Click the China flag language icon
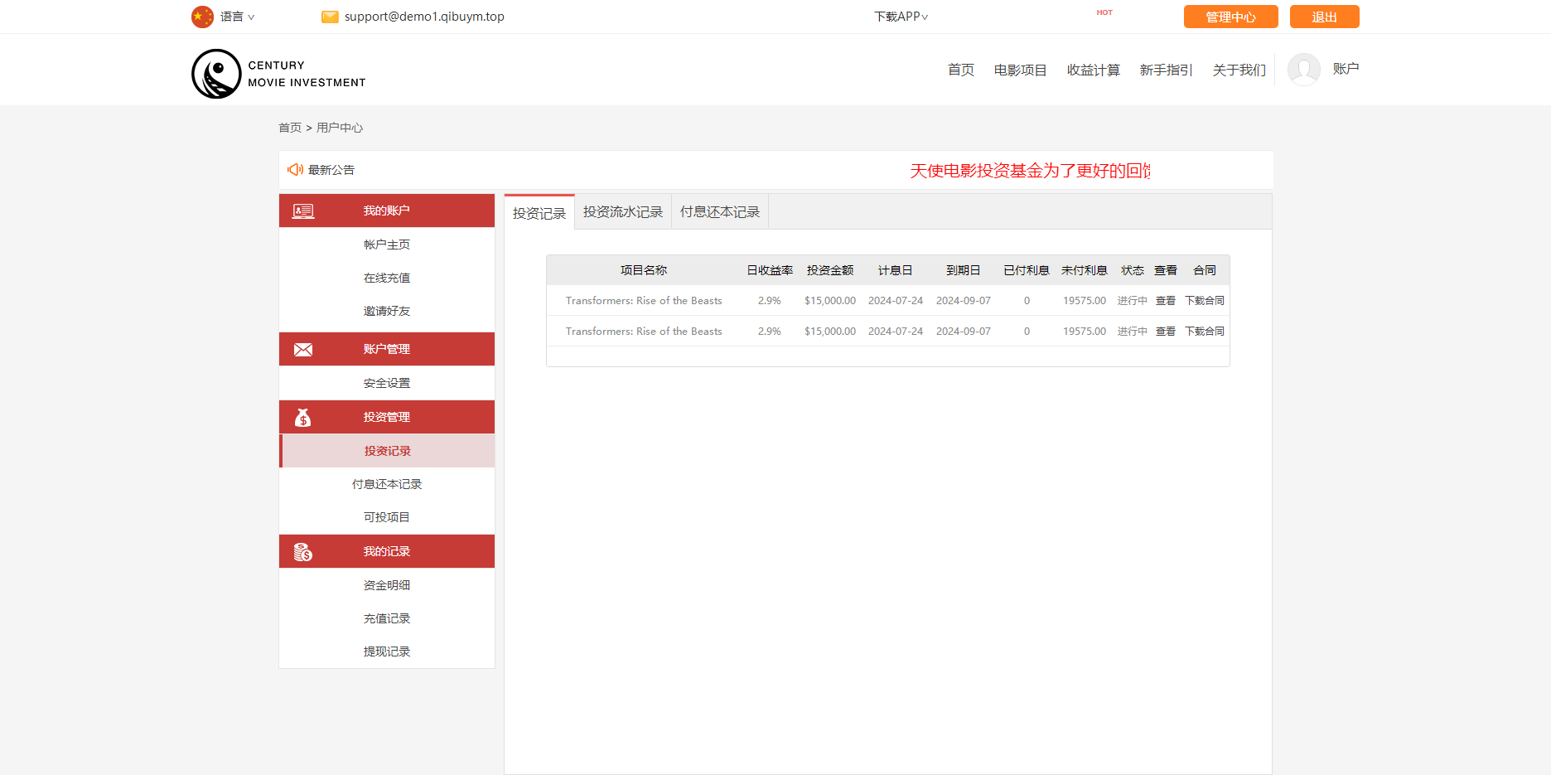Image resolution: width=1551 pixels, height=775 pixels. pos(202,17)
